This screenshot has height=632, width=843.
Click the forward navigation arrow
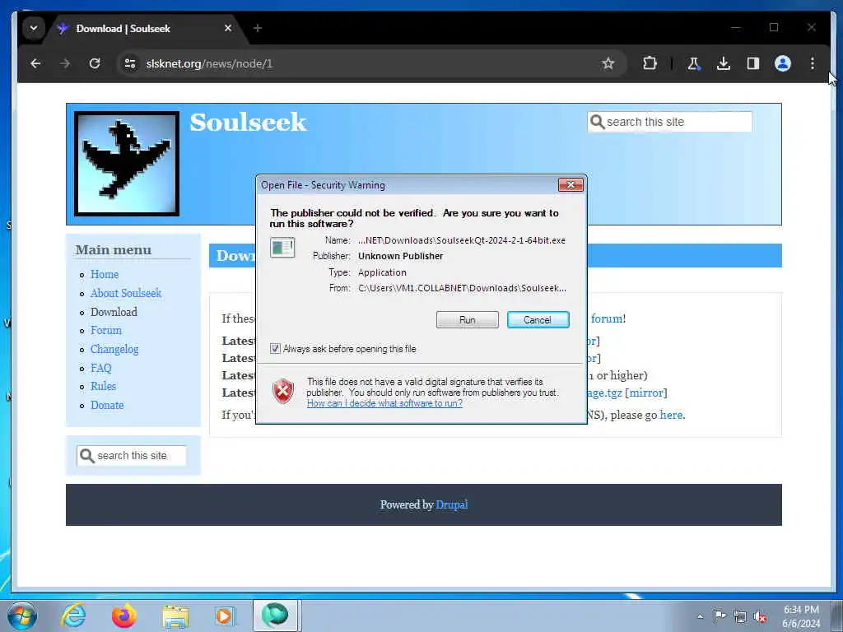click(x=65, y=63)
